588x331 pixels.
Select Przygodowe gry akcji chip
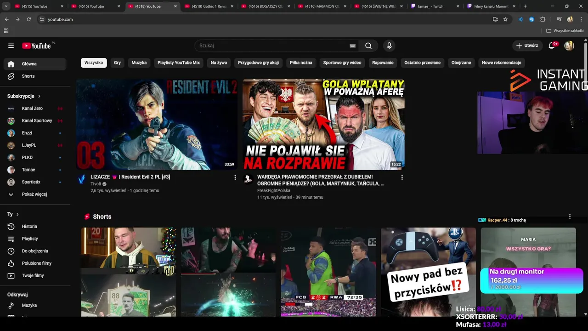coord(258,63)
